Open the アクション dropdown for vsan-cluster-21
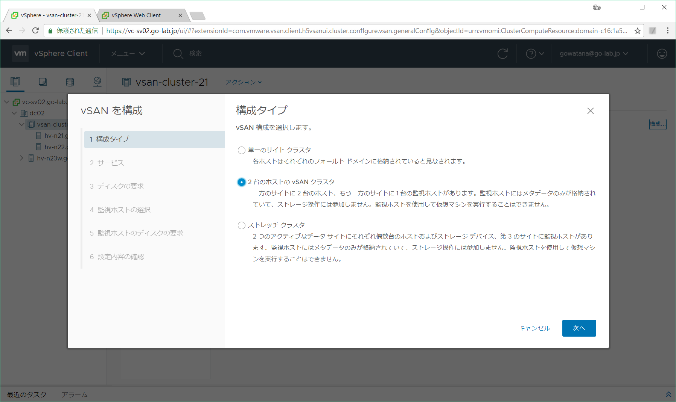676x402 pixels. coord(244,82)
